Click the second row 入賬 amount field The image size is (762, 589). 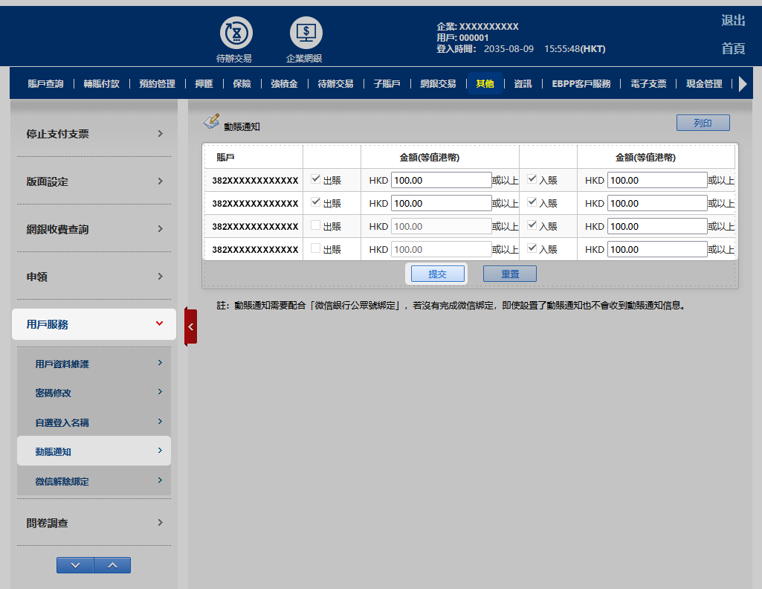[x=656, y=203]
